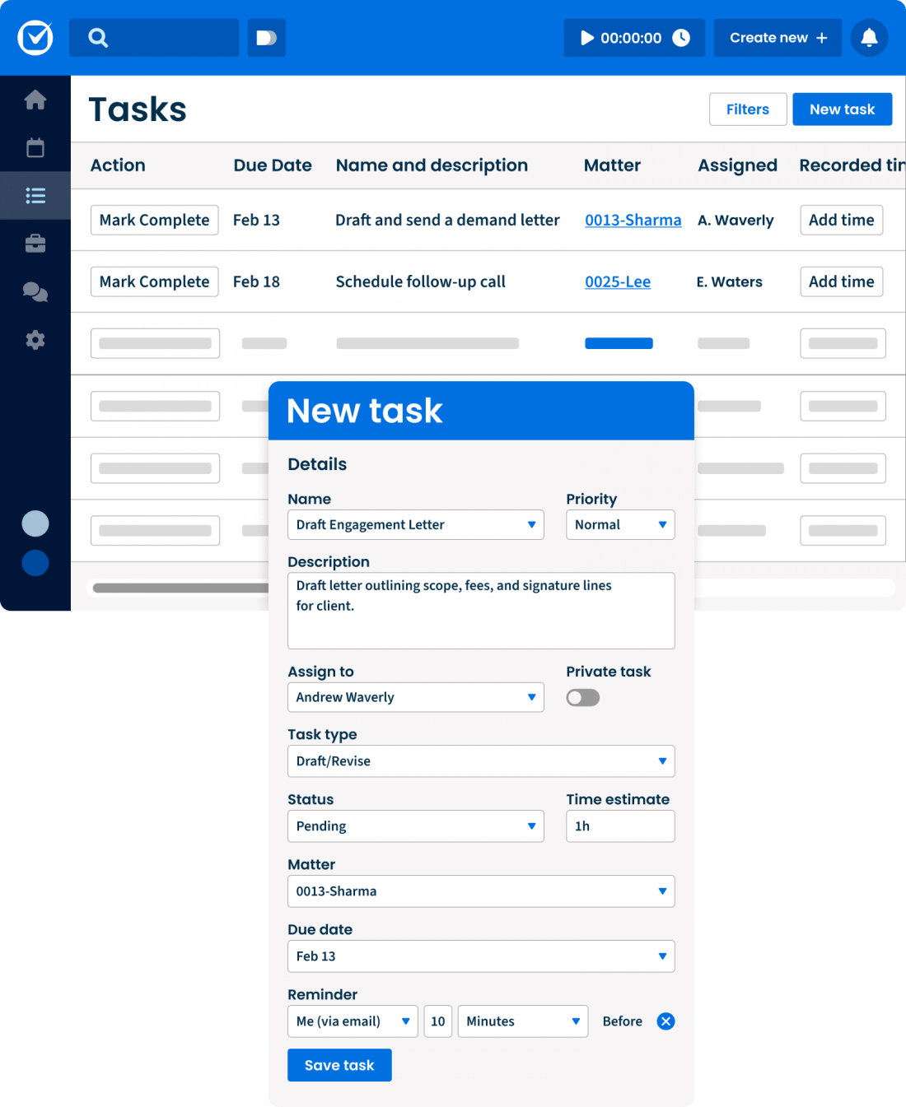
Task: Click the search magnifier in the top bar
Action: click(98, 37)
